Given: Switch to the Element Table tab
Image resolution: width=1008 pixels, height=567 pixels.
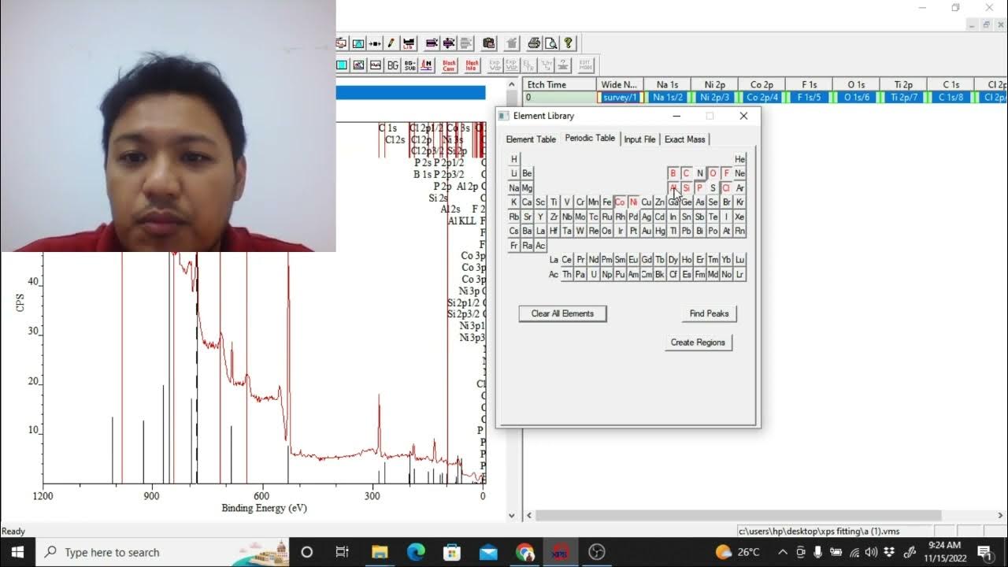Looking at the screenshot, I should [531, 139].
